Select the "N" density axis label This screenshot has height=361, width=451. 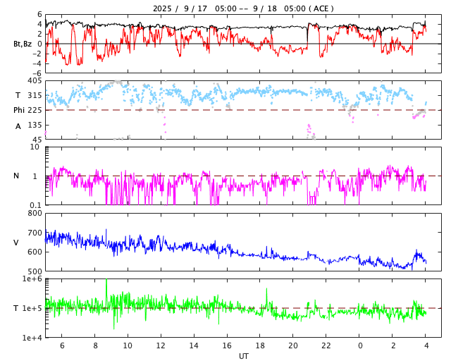[x=16, y=176]
